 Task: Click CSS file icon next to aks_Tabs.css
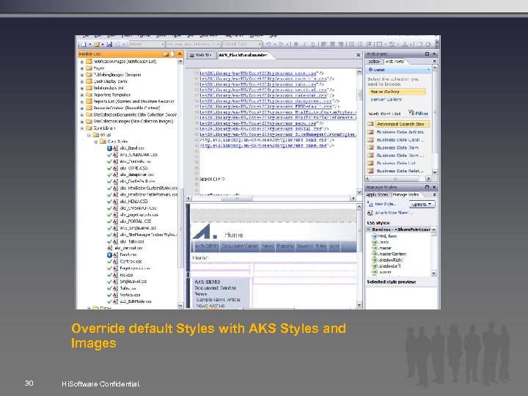coord(116,241)
